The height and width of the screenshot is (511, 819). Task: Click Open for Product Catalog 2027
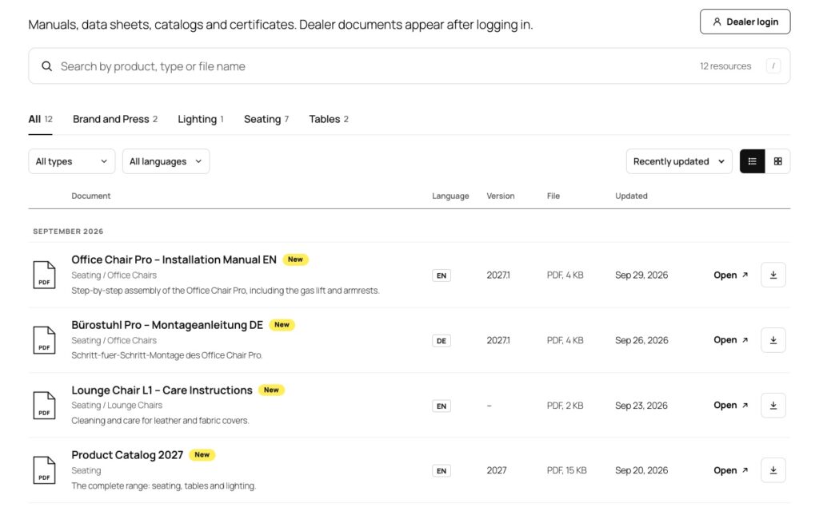(x=731, y=470)
